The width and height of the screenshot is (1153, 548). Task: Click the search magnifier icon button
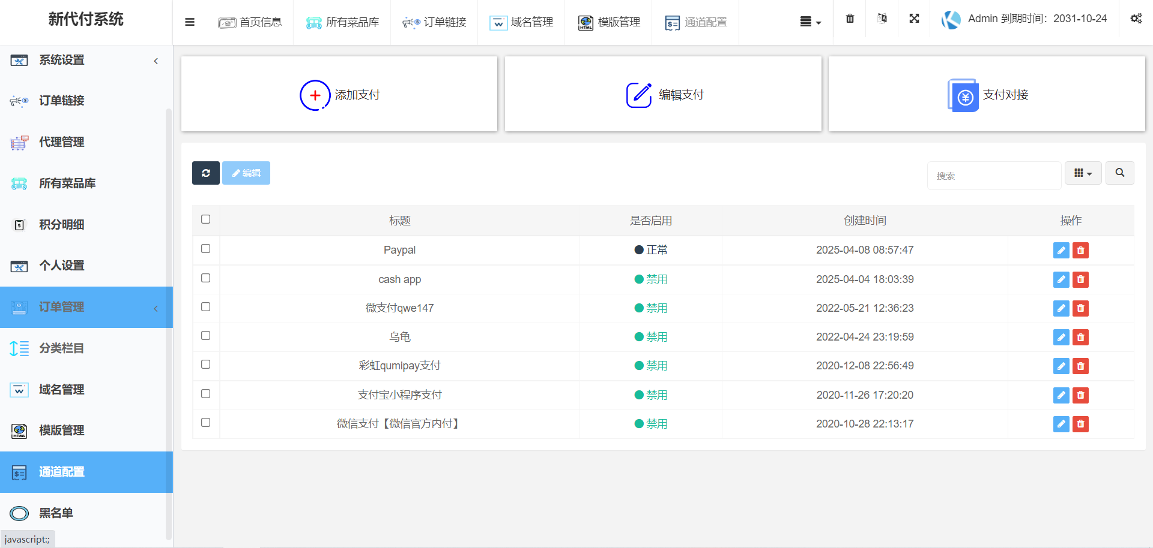pyautogui.click(x=1119, y=173)
